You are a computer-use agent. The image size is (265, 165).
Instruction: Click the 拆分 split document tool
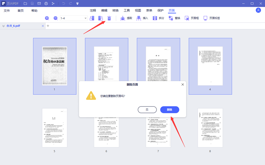158,18
